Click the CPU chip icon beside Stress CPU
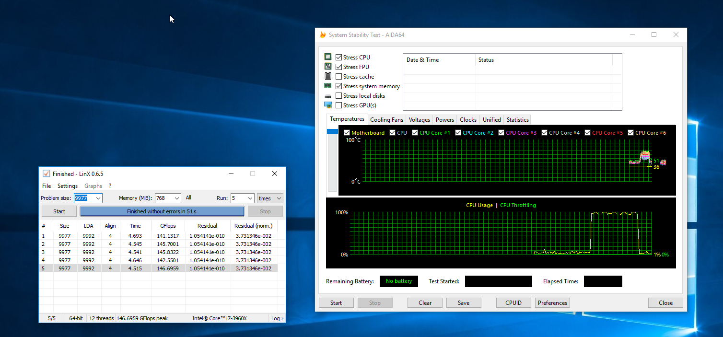The width and height of the screenshot is (723, 337). pos(328,57)
